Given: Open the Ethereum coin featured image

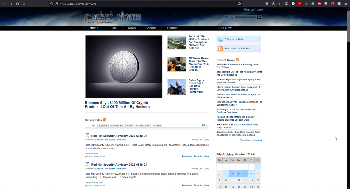Looking at the screenshot, I should pyautogui.click(x=124, y=67).
